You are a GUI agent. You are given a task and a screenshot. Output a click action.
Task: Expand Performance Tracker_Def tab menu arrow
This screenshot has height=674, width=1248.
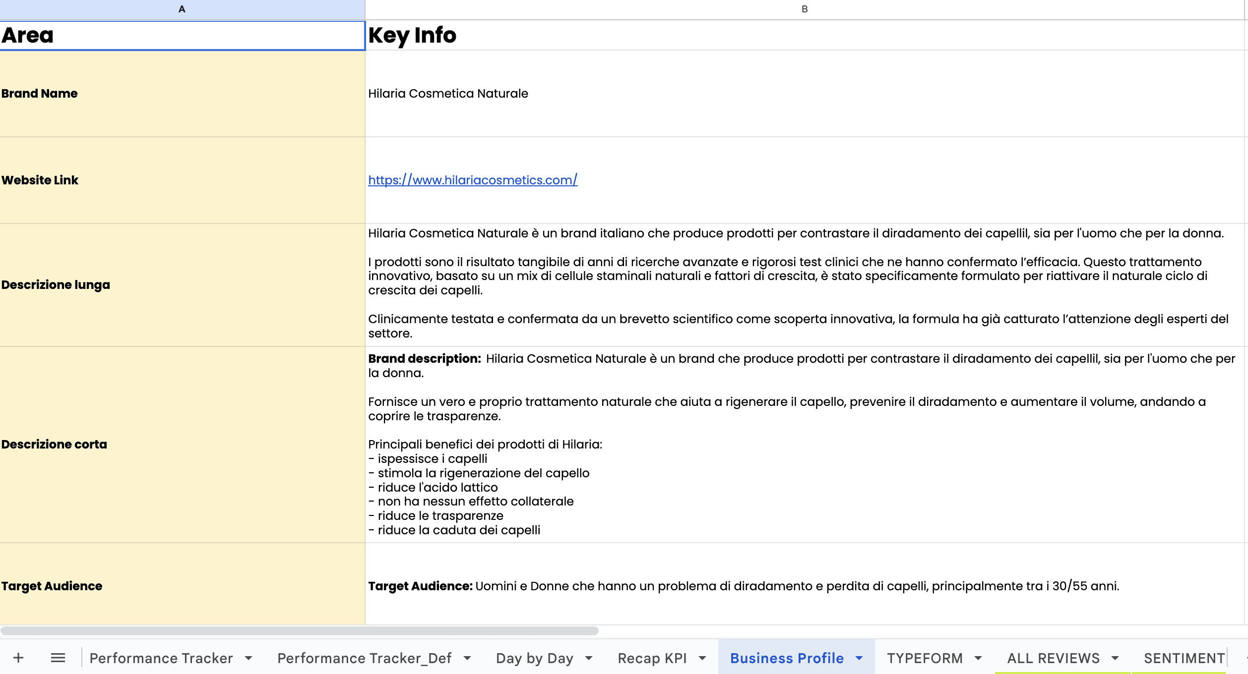coord(467,658)
